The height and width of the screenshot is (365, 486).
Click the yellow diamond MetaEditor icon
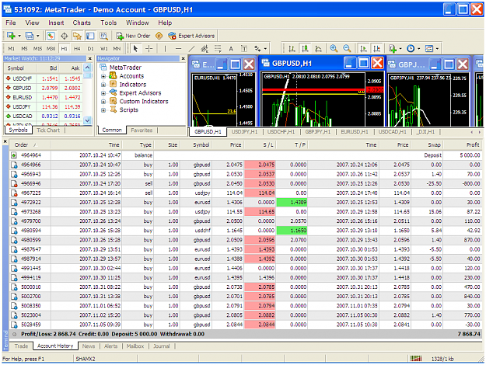point(159,36)
